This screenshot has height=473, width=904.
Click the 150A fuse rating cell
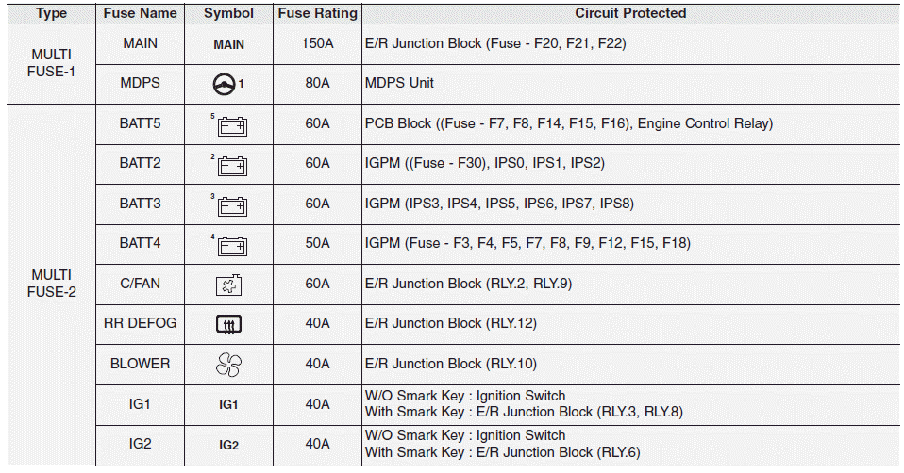[317, 43]
